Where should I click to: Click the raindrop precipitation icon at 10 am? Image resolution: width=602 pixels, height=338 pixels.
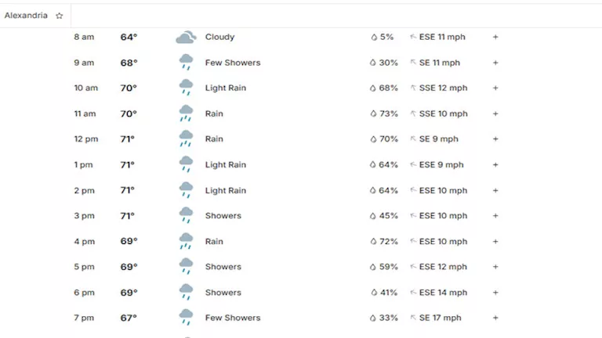pyautogui.click(x=373, y=88)
